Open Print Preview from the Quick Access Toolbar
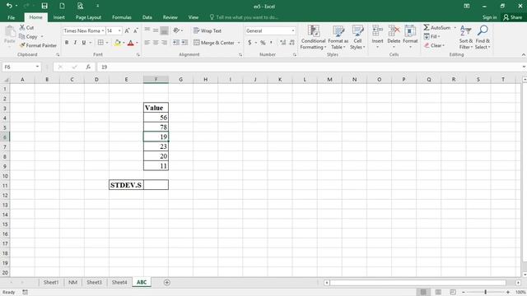Image resolution: width=527 pixels, height=296 pixels. (80, 6)
